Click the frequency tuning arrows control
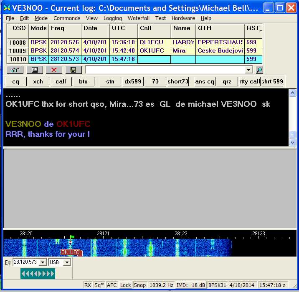Screen dimensions: 299x292 pos(38,274)
